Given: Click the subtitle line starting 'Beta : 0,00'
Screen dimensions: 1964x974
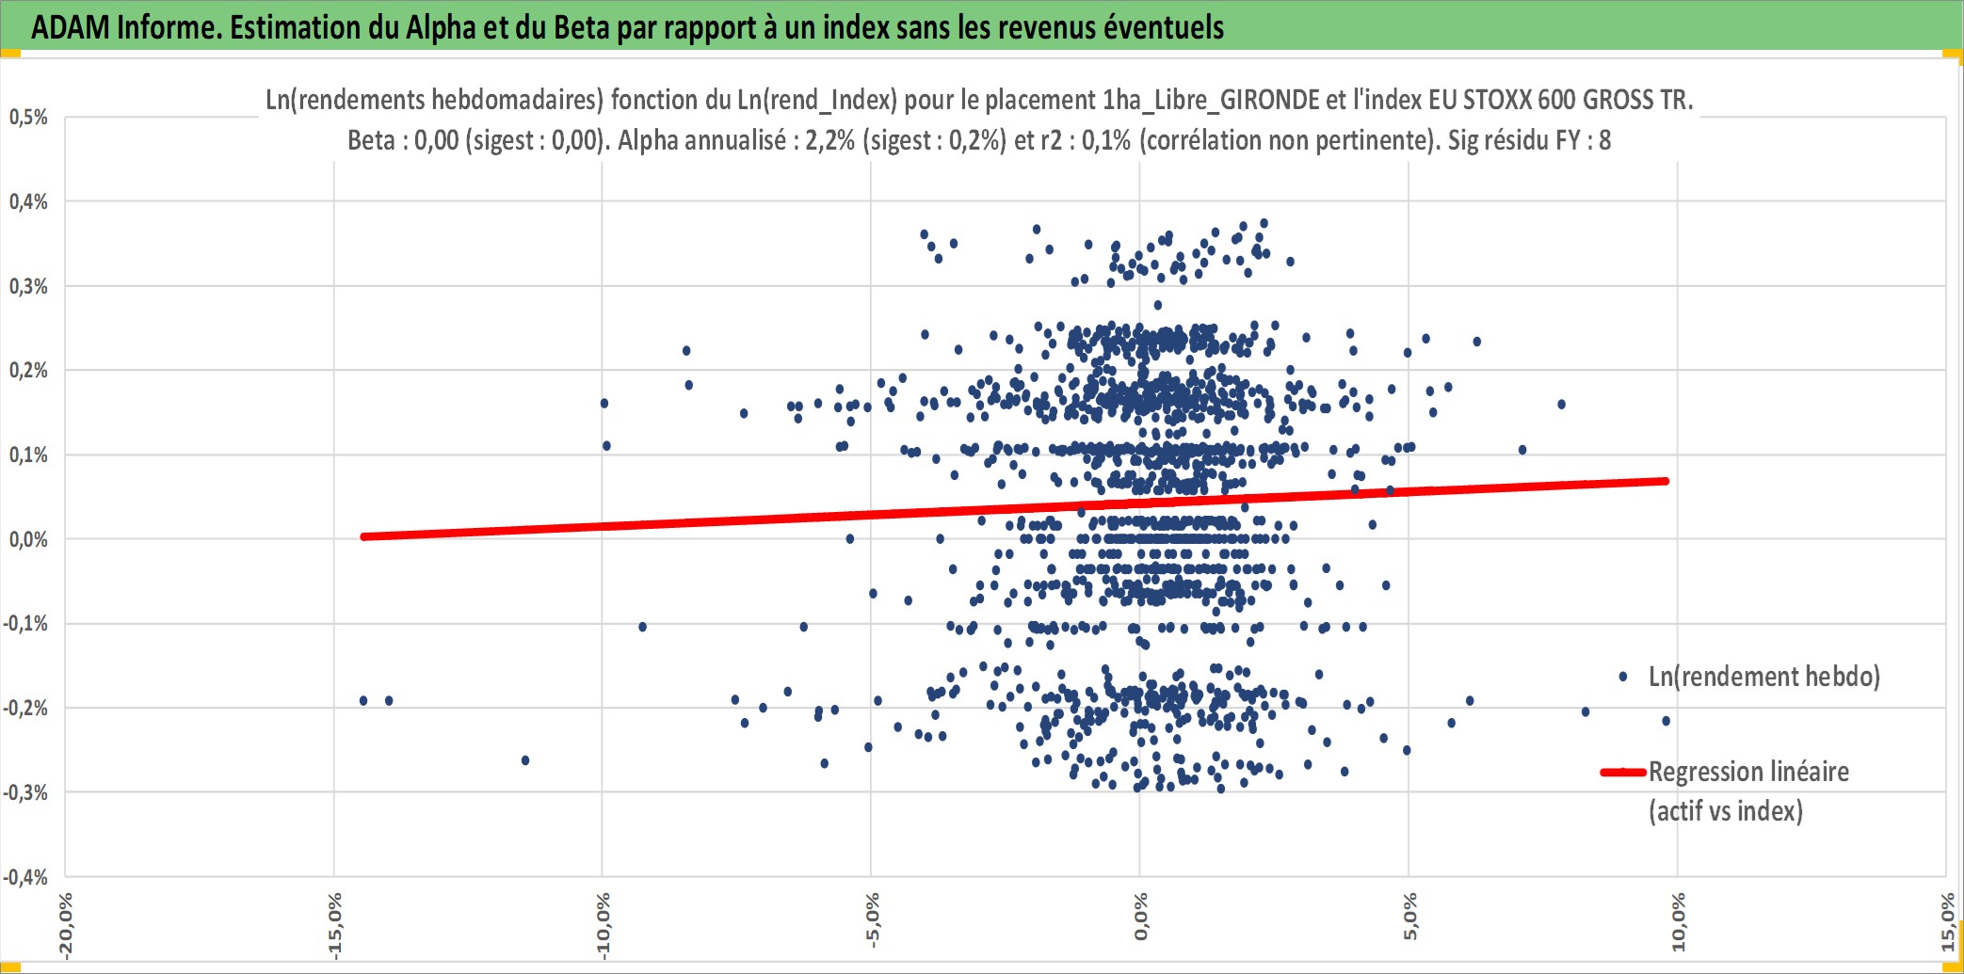Looking at the screenshot, I should coord(979,140).
